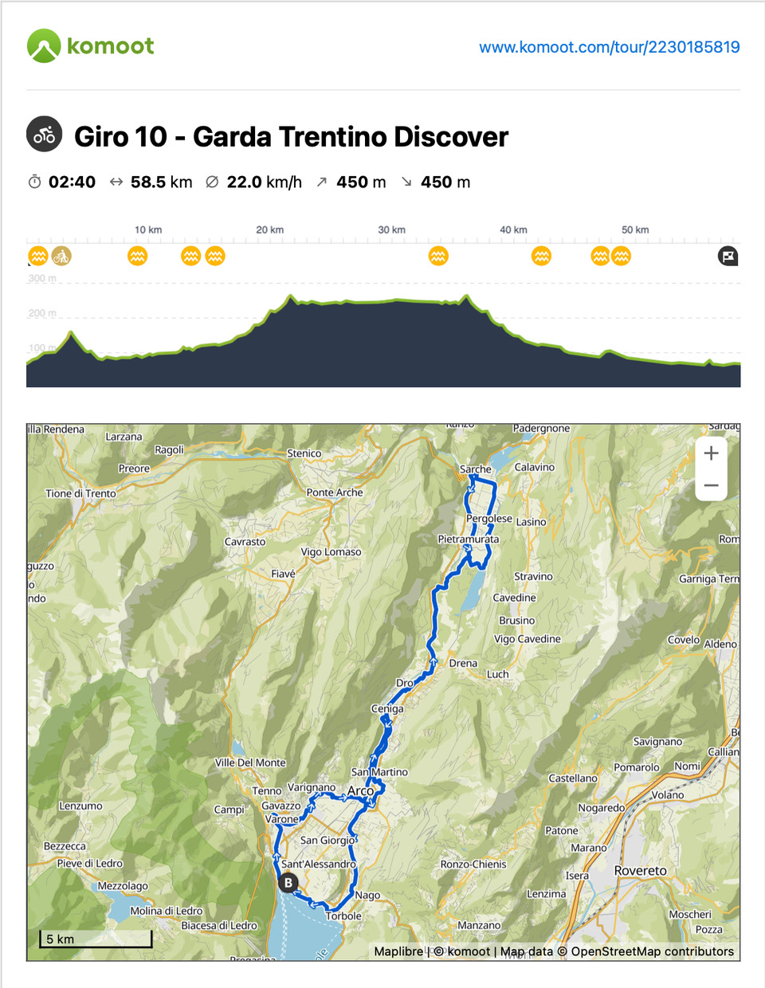
Task: Open the Maplibre attribution link
Action: pos(398,951)
